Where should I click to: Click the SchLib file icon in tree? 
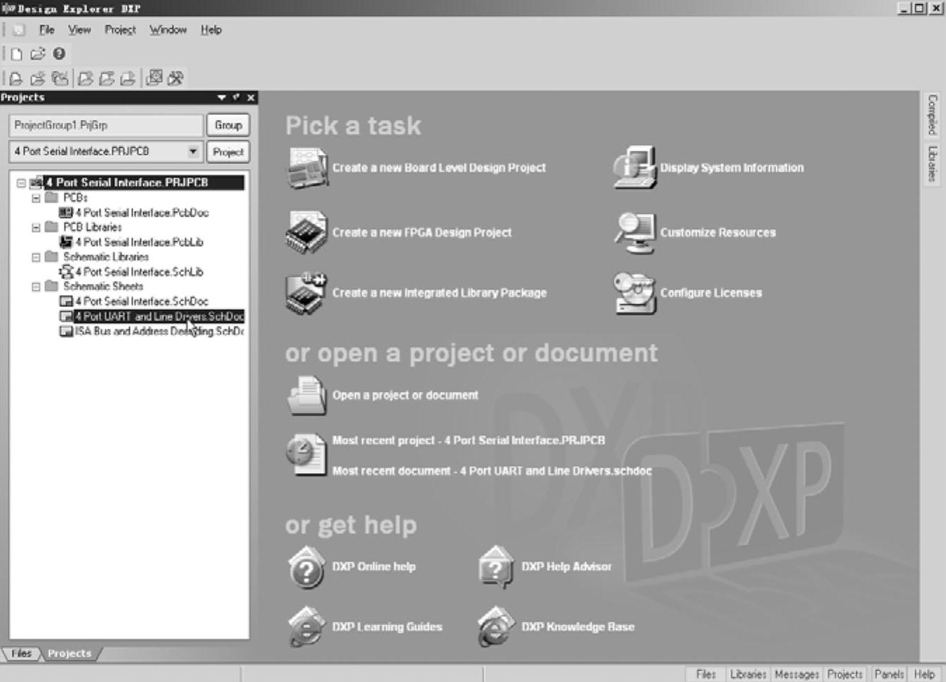tap(66, 271)
